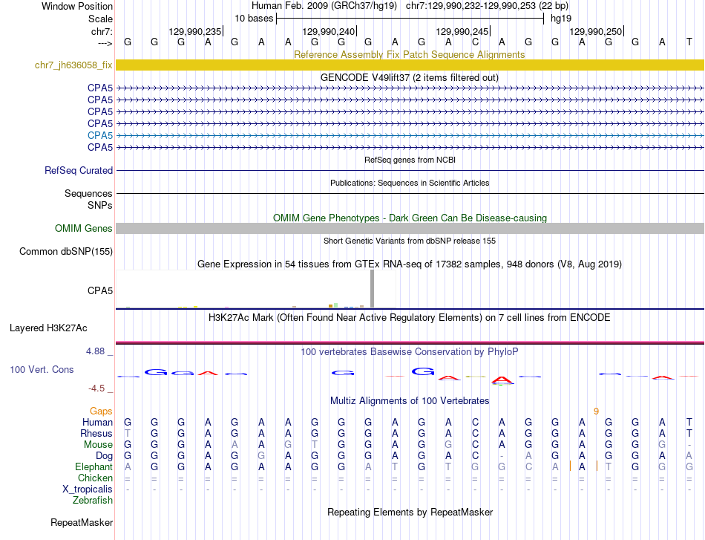
Task: Click the X_tropicalis species row label
Action: click(88, 489)
